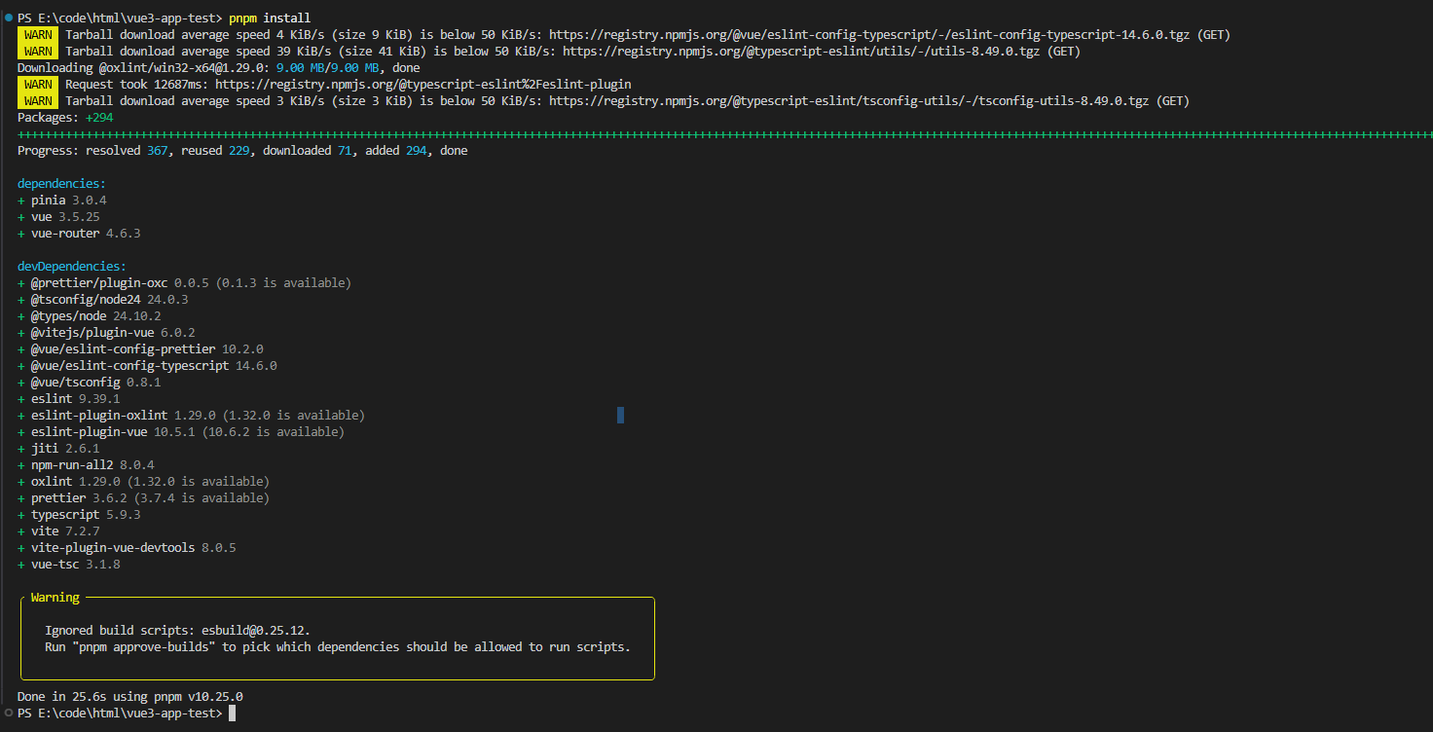
Task: Click the 'typescript 5.9.3' entry
Action: [x=79, y=515]
